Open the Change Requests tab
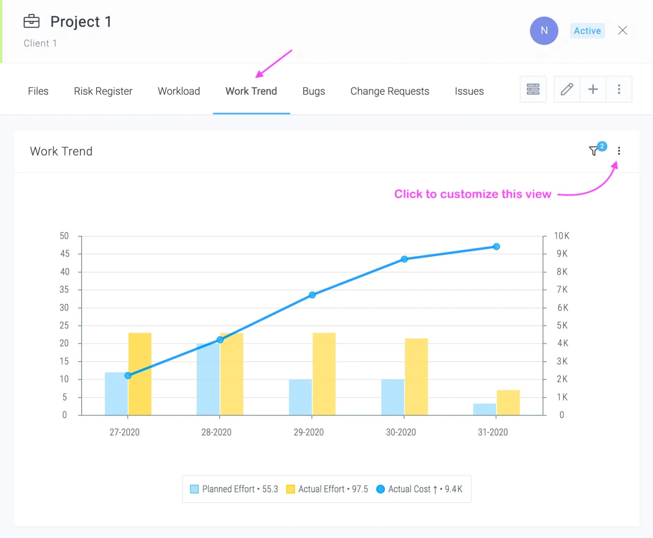 (390, 91)
